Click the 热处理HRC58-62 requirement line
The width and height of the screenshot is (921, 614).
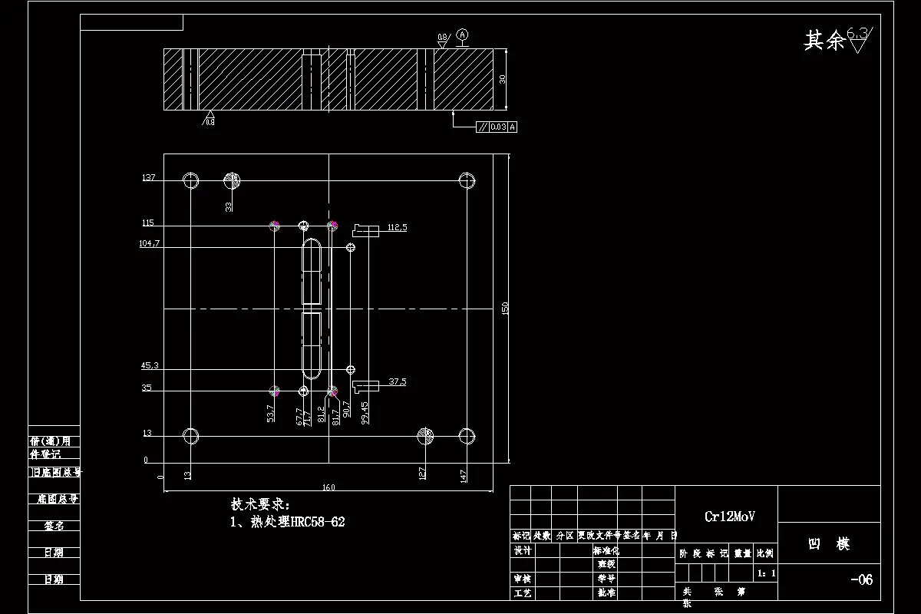tap(288, 522)
